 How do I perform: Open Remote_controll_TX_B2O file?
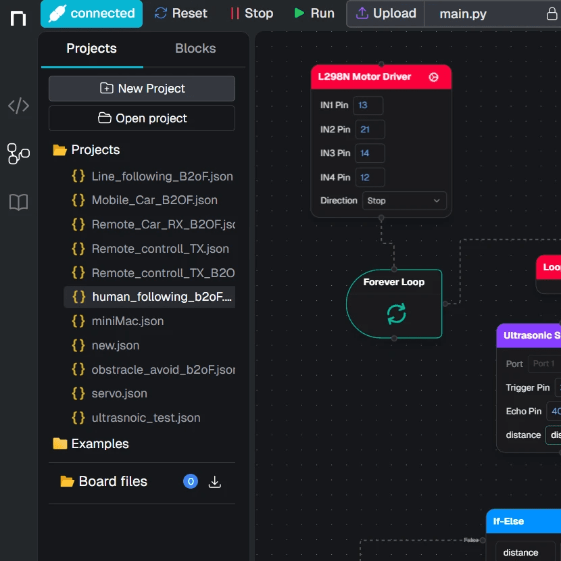(x=153, y=273)
